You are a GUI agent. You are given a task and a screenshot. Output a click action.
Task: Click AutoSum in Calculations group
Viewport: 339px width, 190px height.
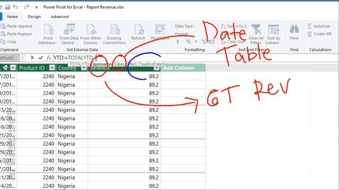pos(319,26)
